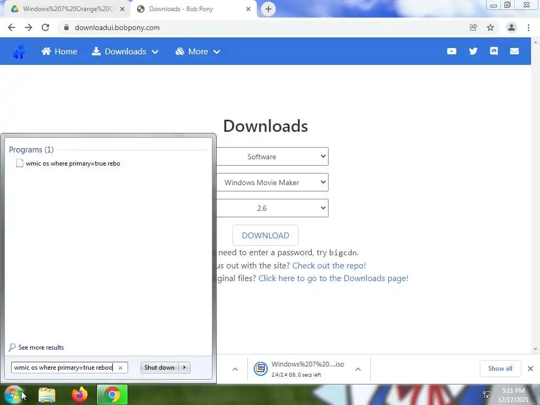Screen dimensions: 540x405
Task: Click the Chrome taskbar button
Action: pyautogui.click(x=112, y=394)
